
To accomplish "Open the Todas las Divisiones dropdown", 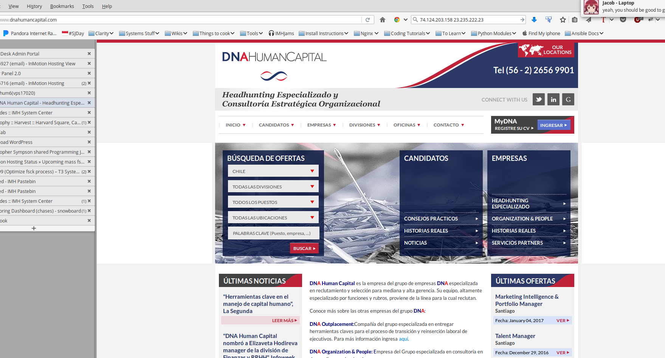I will coord(273,187).
